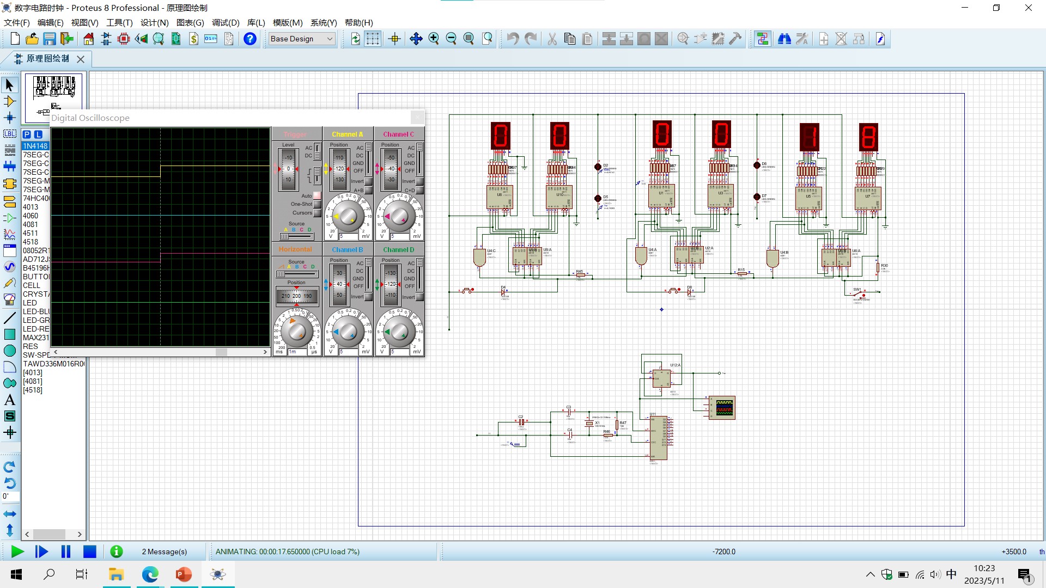Choose the 2D line drawing tool
1046x588 pixels.
click(x=9, y=317)
